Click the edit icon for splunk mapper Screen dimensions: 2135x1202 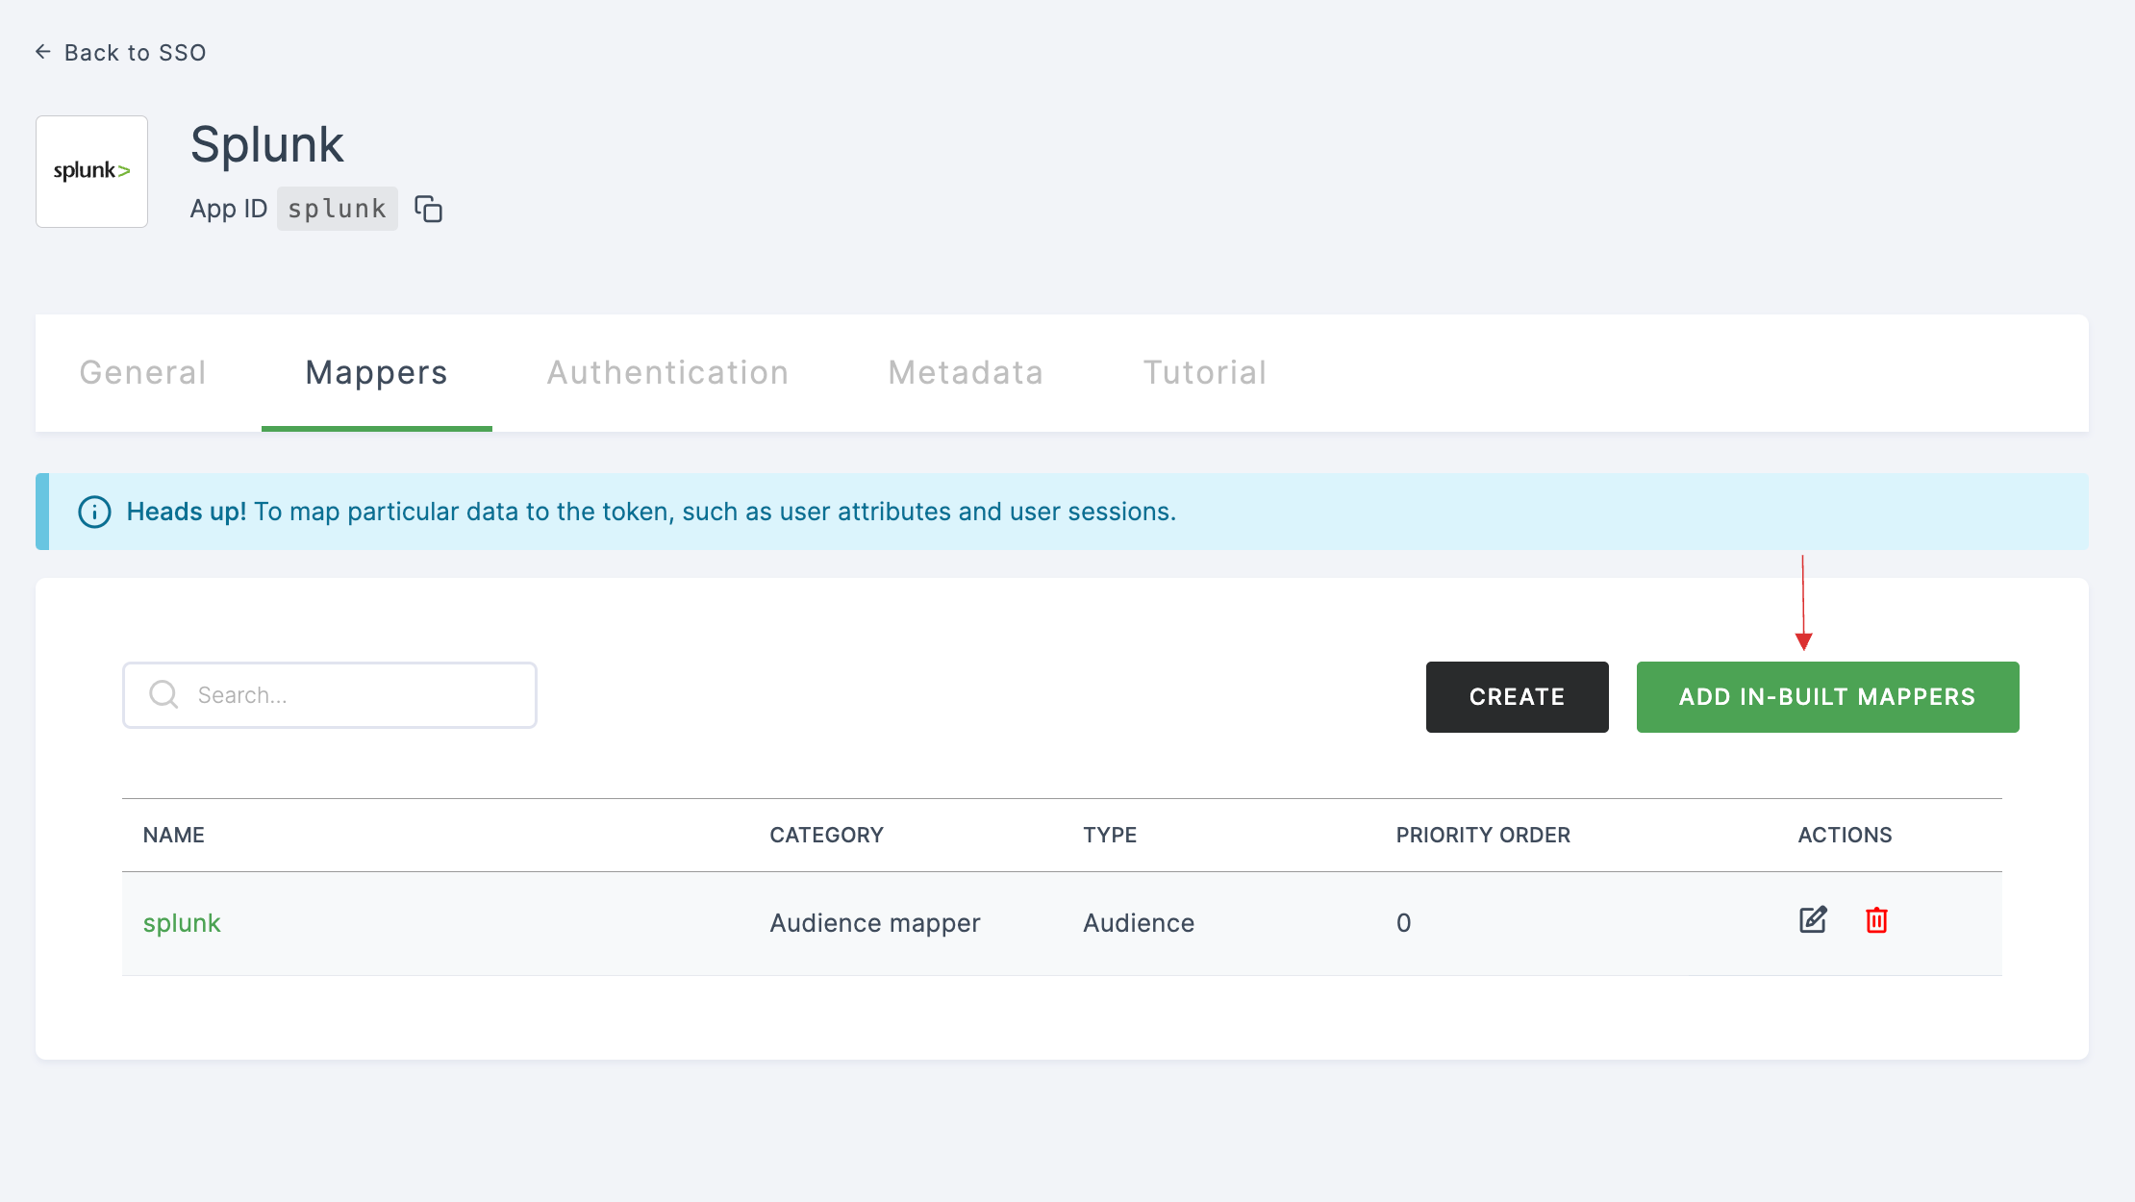(x=1813, y=920)
